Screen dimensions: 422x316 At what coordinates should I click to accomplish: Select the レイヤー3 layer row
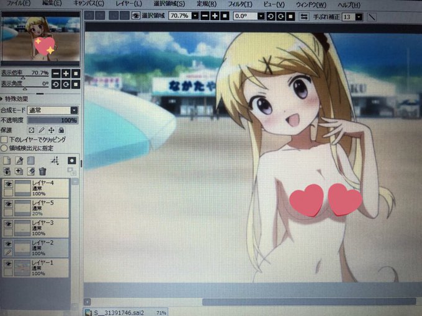35,228
